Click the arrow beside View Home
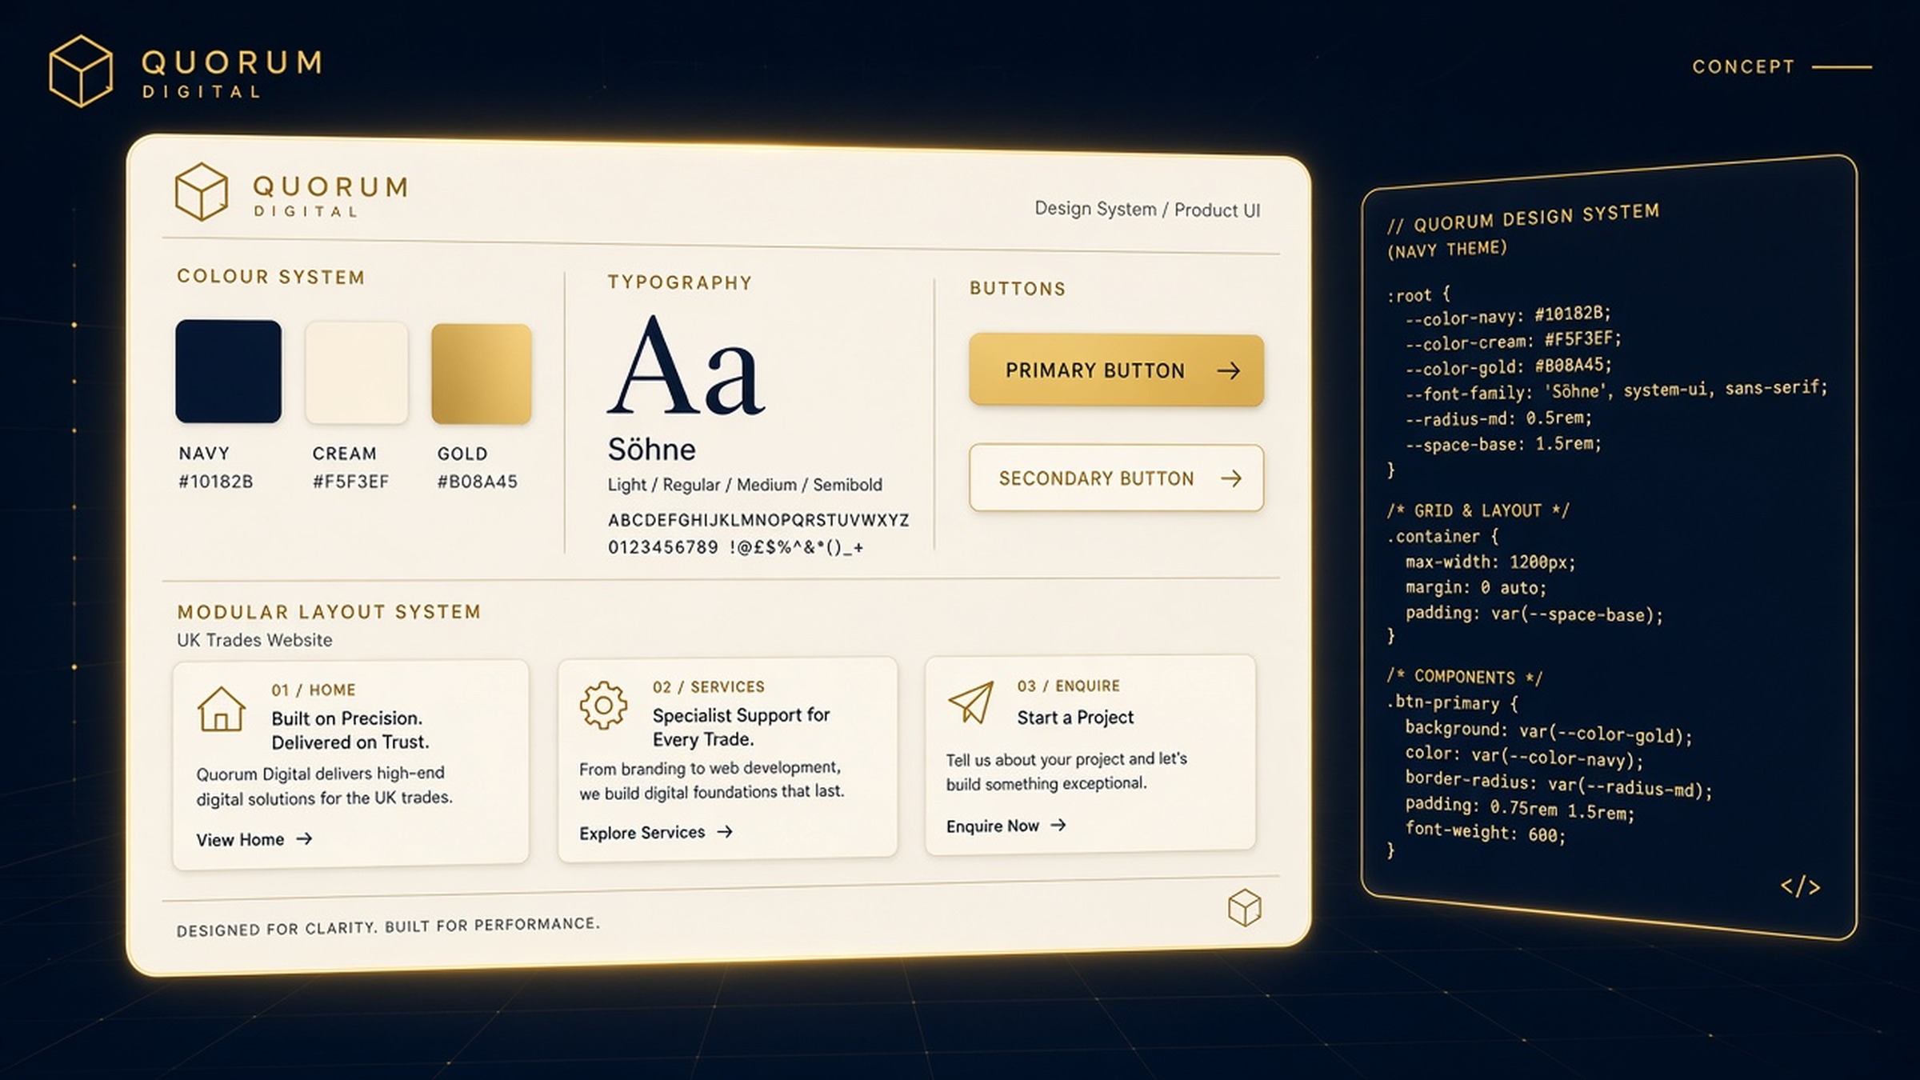 point(304,839)
